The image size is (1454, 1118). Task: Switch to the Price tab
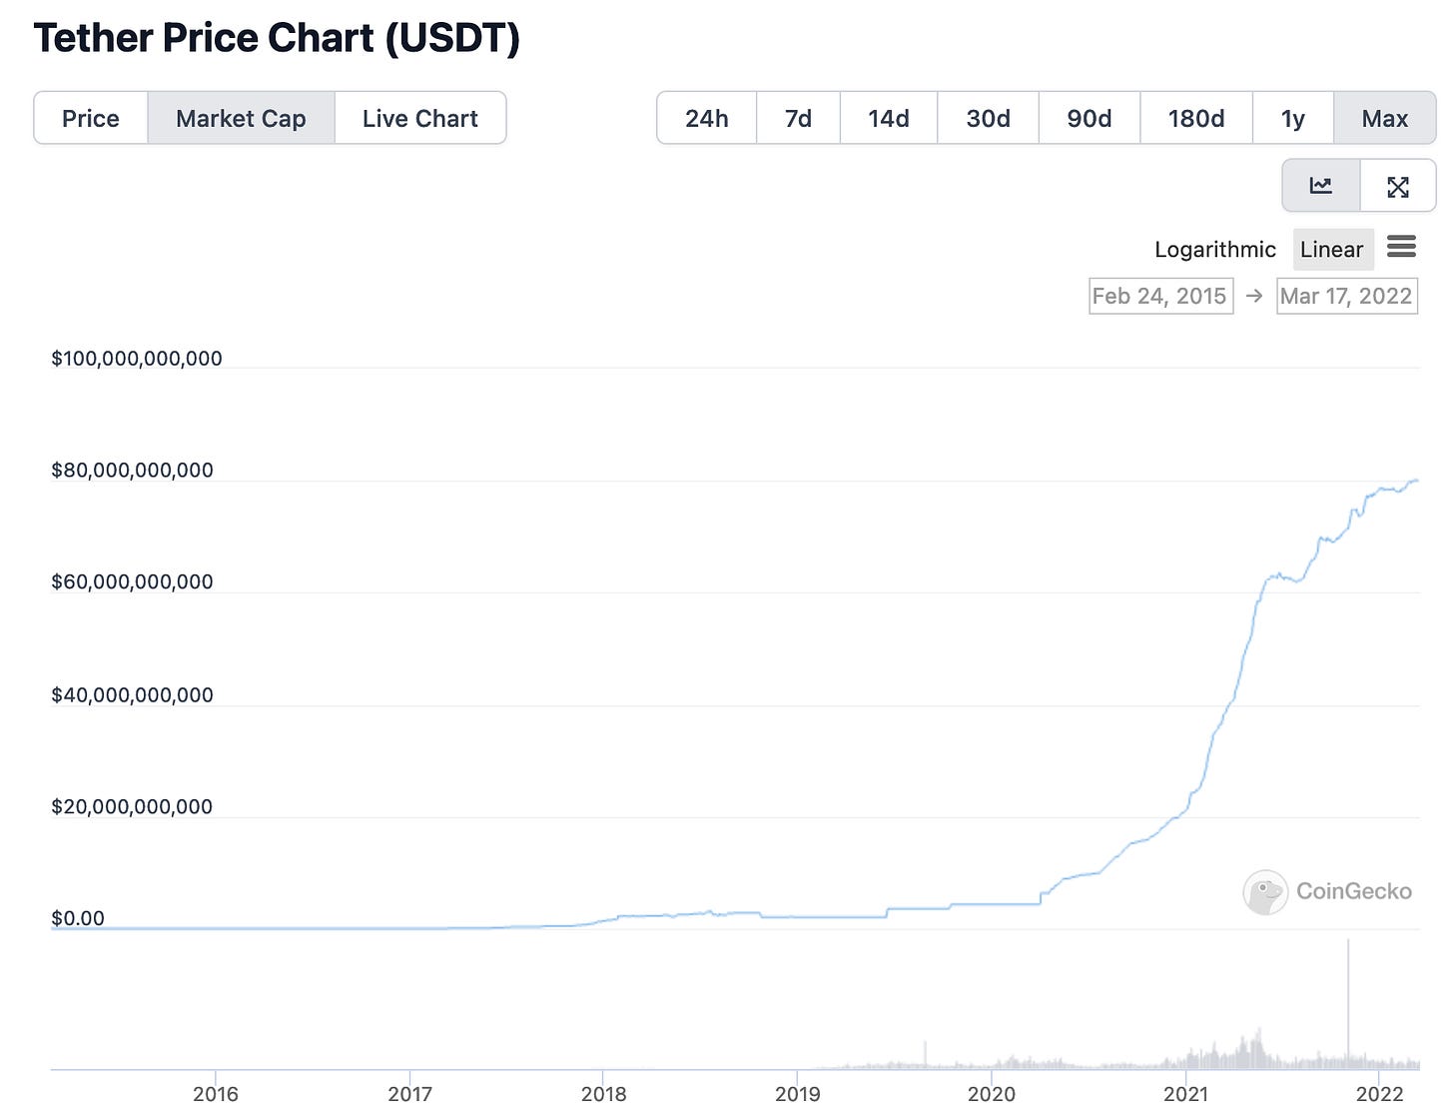click(91, 118)
